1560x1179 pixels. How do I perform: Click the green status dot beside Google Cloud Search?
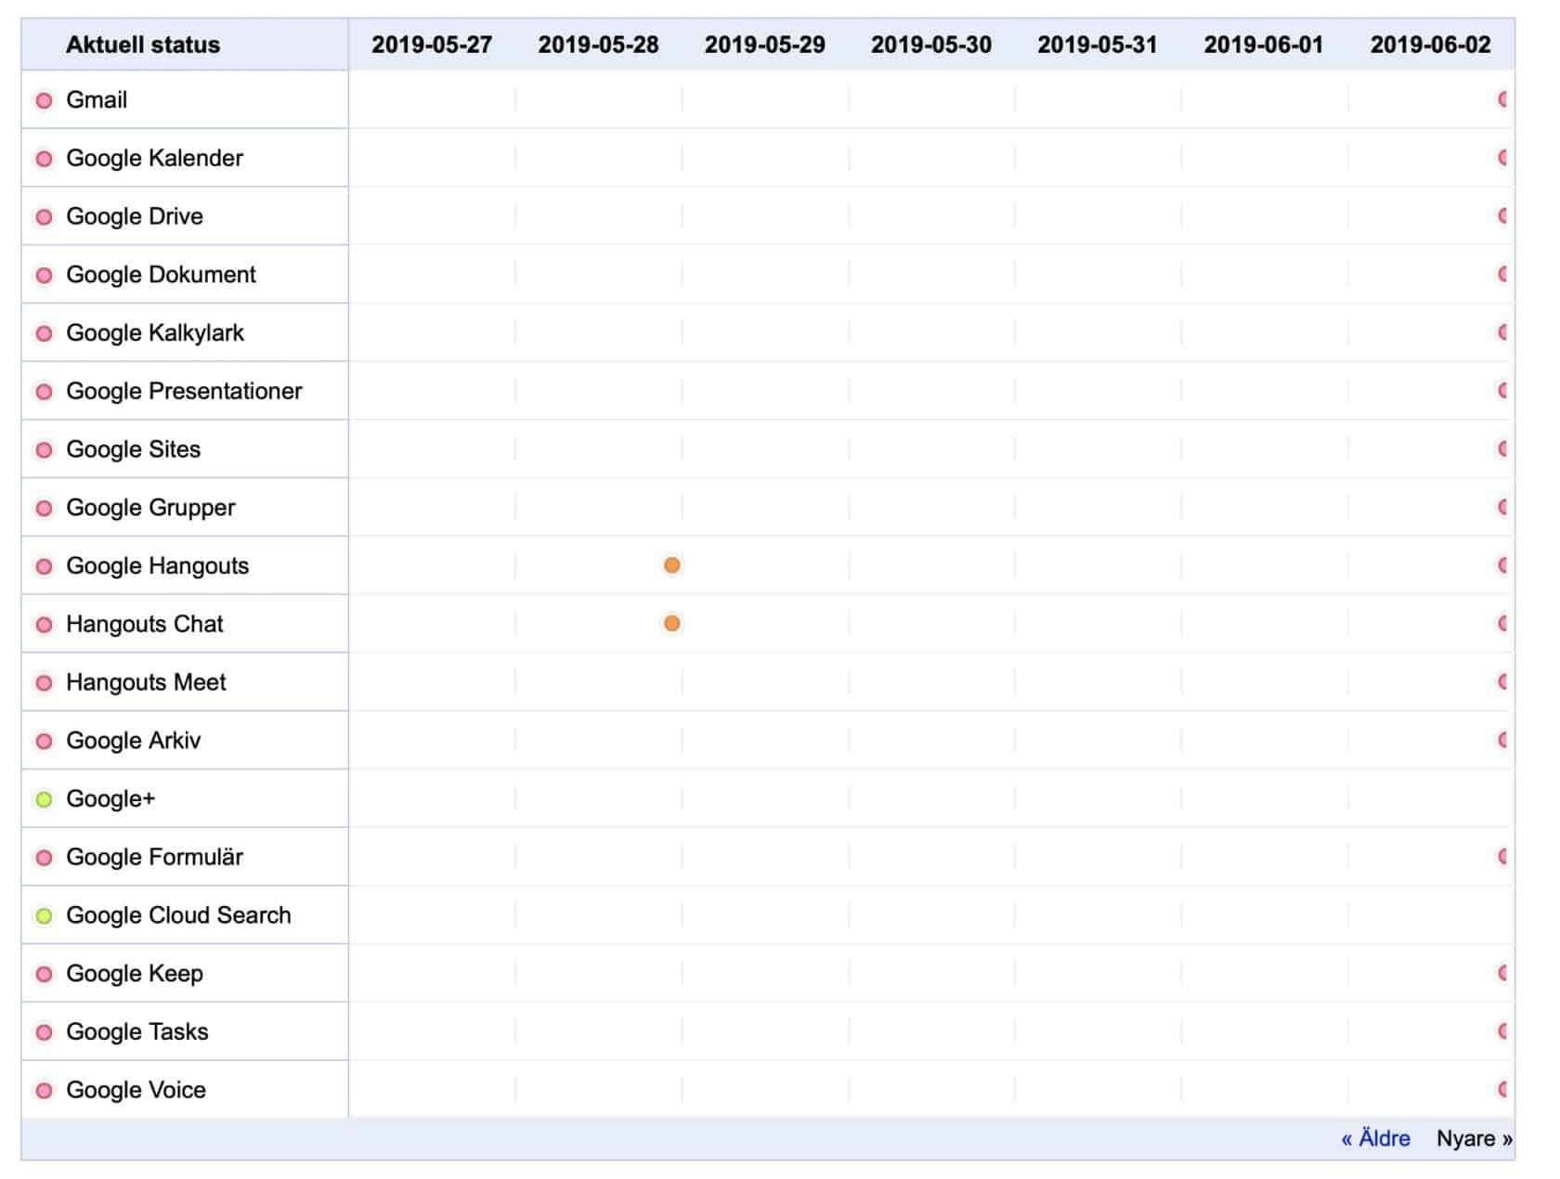click(x=44, y=916)
